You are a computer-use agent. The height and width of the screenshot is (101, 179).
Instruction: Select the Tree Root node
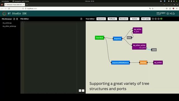click(x=100, y=38)
